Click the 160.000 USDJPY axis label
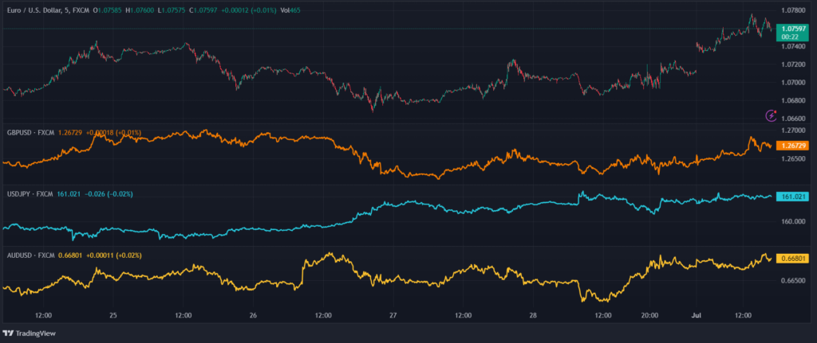Screen dimensions: 817x343 click(x=795, y=221)
